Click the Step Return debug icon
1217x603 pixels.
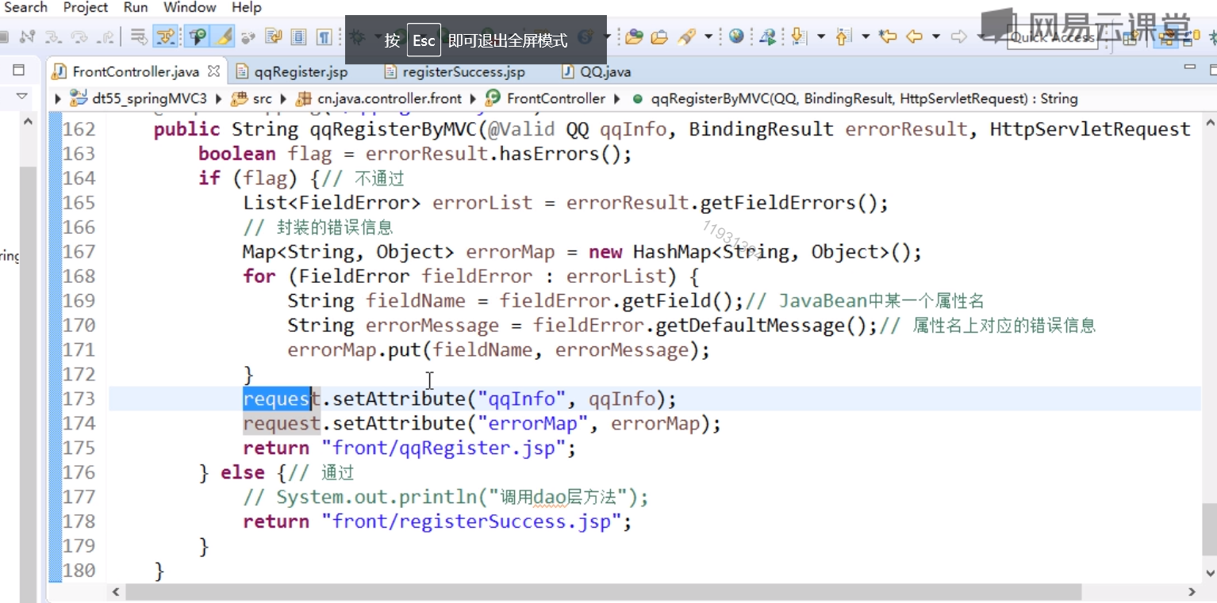105,36
